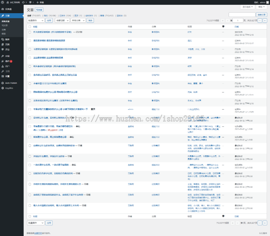Open the 所有分类 category filter dropdown
The width and height of the screenshot is (270, 236).
click(x=78, y=20)
